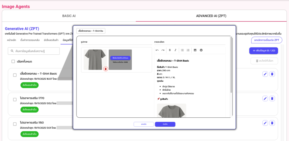Screen dimensions: 289x141
Task: Click the vertical scrollbar in the dialog
Action: 231,65
